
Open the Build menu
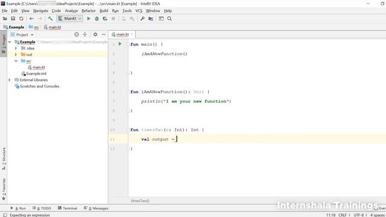pyautogui.click(x=104, y=11)
